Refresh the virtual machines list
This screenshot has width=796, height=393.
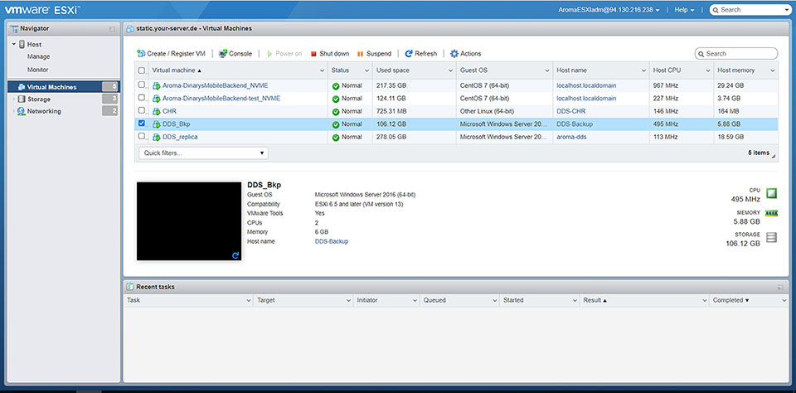tap(420, 53)
